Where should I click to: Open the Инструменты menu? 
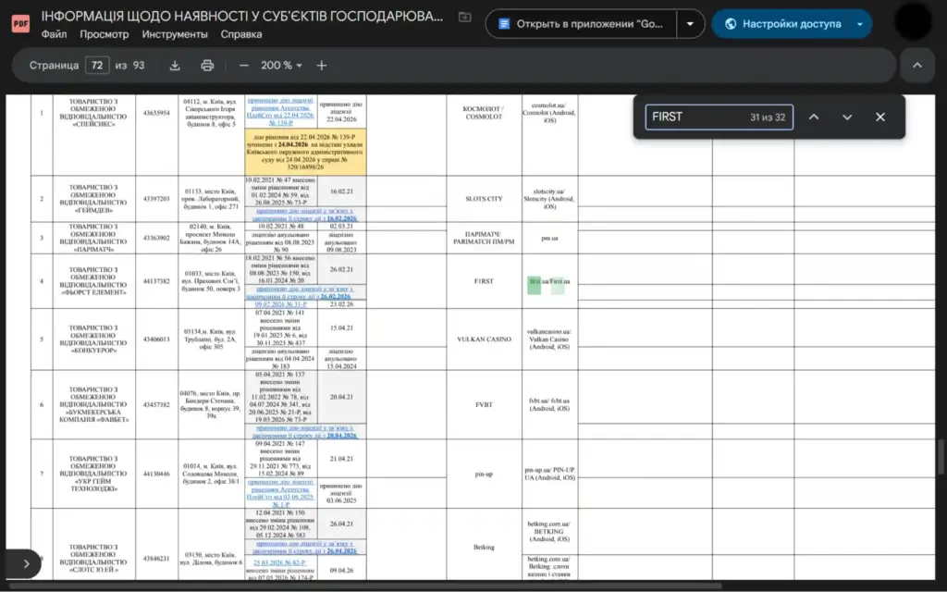tap(175, 34)
